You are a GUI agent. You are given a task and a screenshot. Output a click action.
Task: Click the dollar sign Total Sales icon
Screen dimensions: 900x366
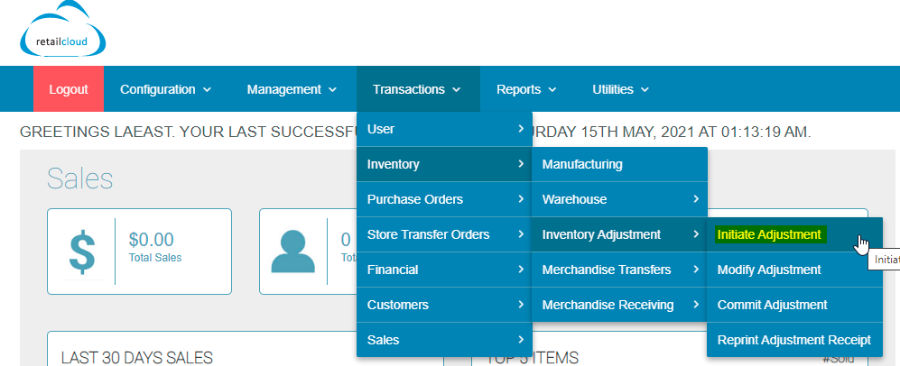tap(82, 251)
